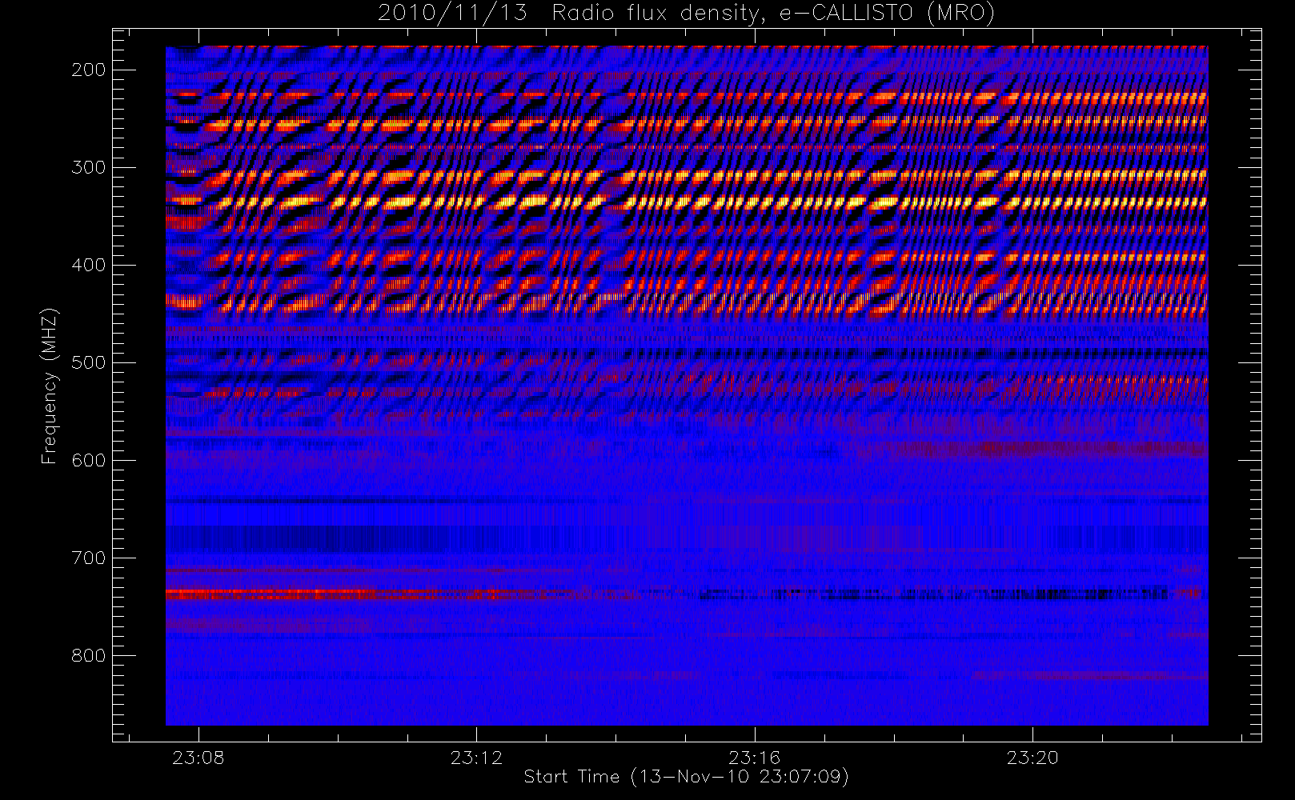The width and height of the screenshot is (1295, 800).
Task: Select the 200 frequency tick label
Action: pyautogui.click(x=88, y=70)
